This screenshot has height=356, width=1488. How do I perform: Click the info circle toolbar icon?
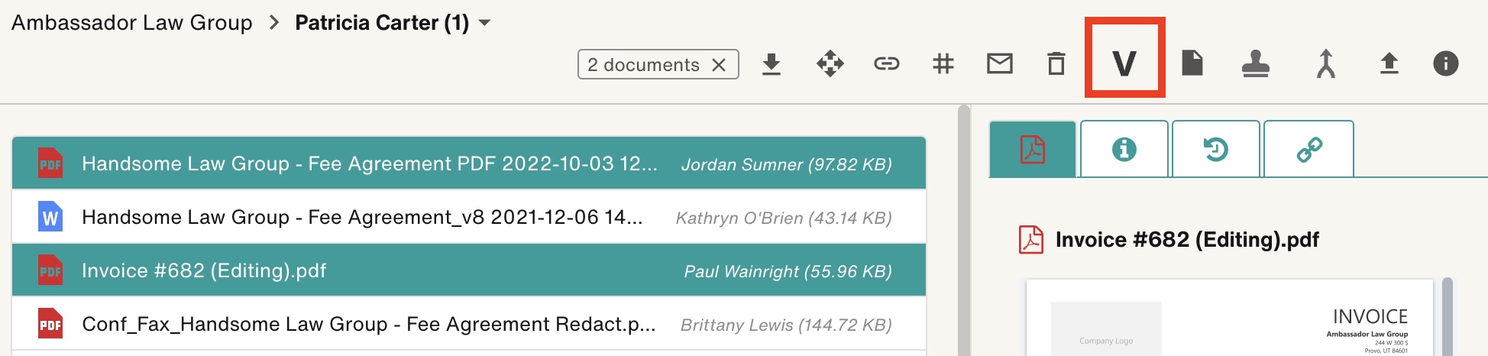pos(1445,63)
